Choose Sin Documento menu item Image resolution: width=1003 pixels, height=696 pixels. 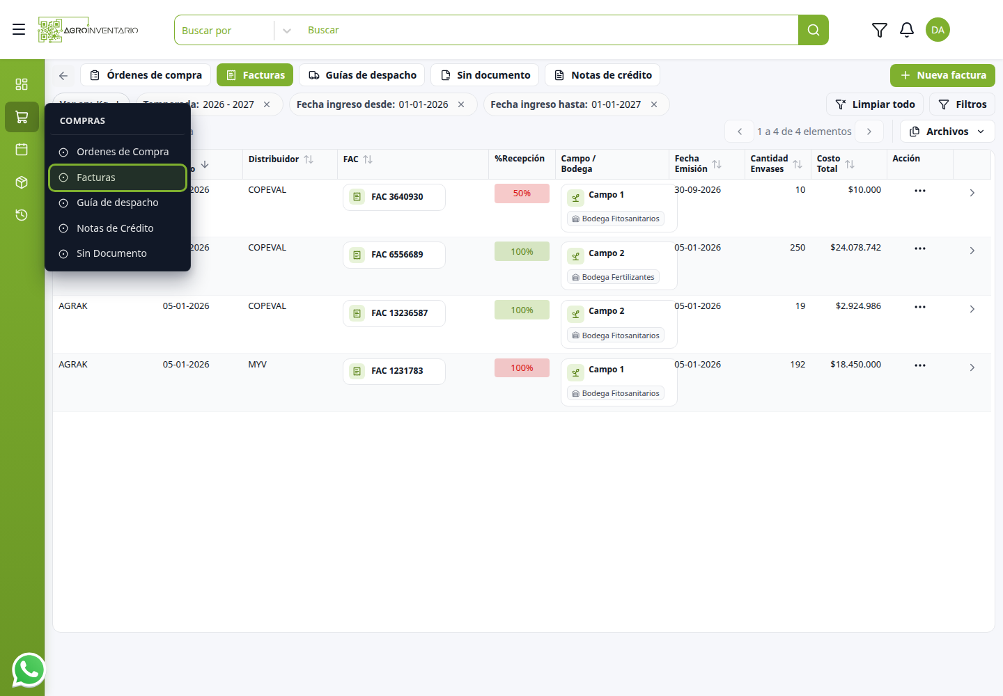click(x=118, y=253)
